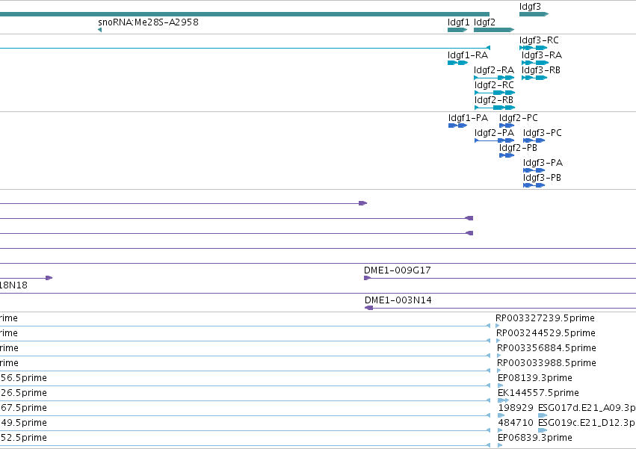
Task: Select the Idgf2-RA transcript
Action: (x=494, y=78)
